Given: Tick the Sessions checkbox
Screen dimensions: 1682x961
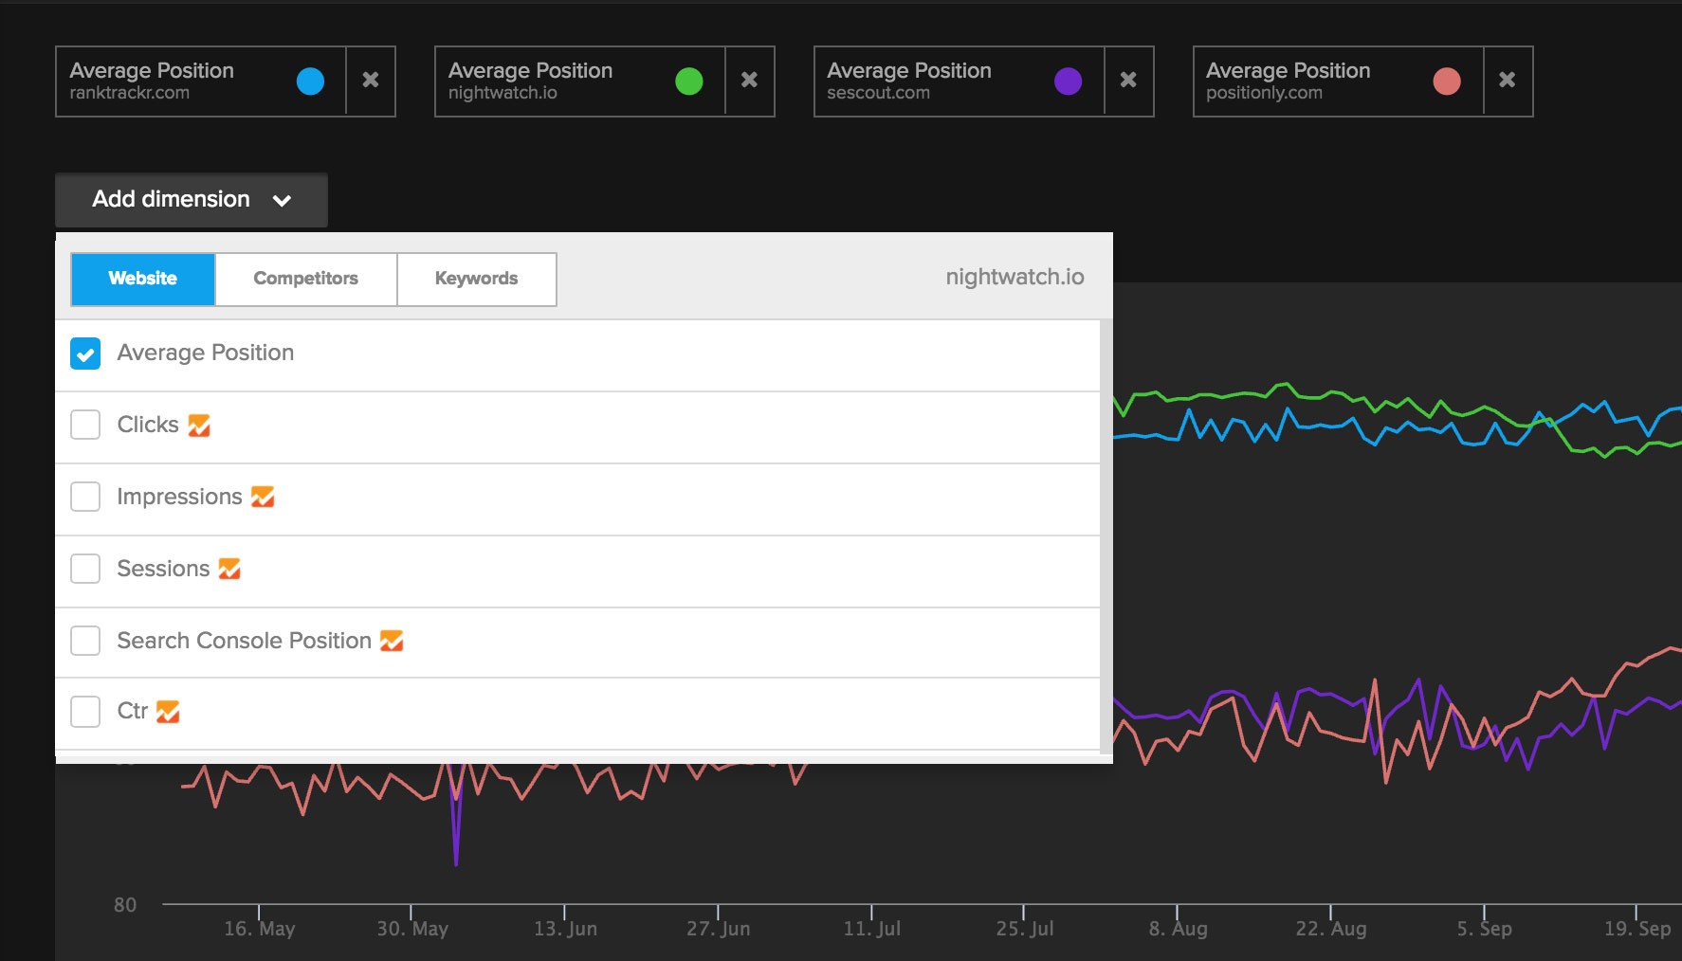Looking at the screenshot, I should (85, 569).
